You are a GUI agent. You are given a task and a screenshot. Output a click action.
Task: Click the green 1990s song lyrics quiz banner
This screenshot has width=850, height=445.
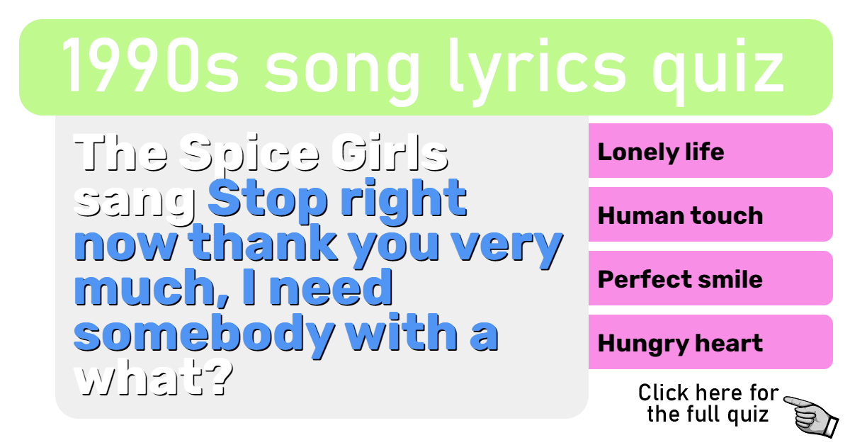click(425, 67)
